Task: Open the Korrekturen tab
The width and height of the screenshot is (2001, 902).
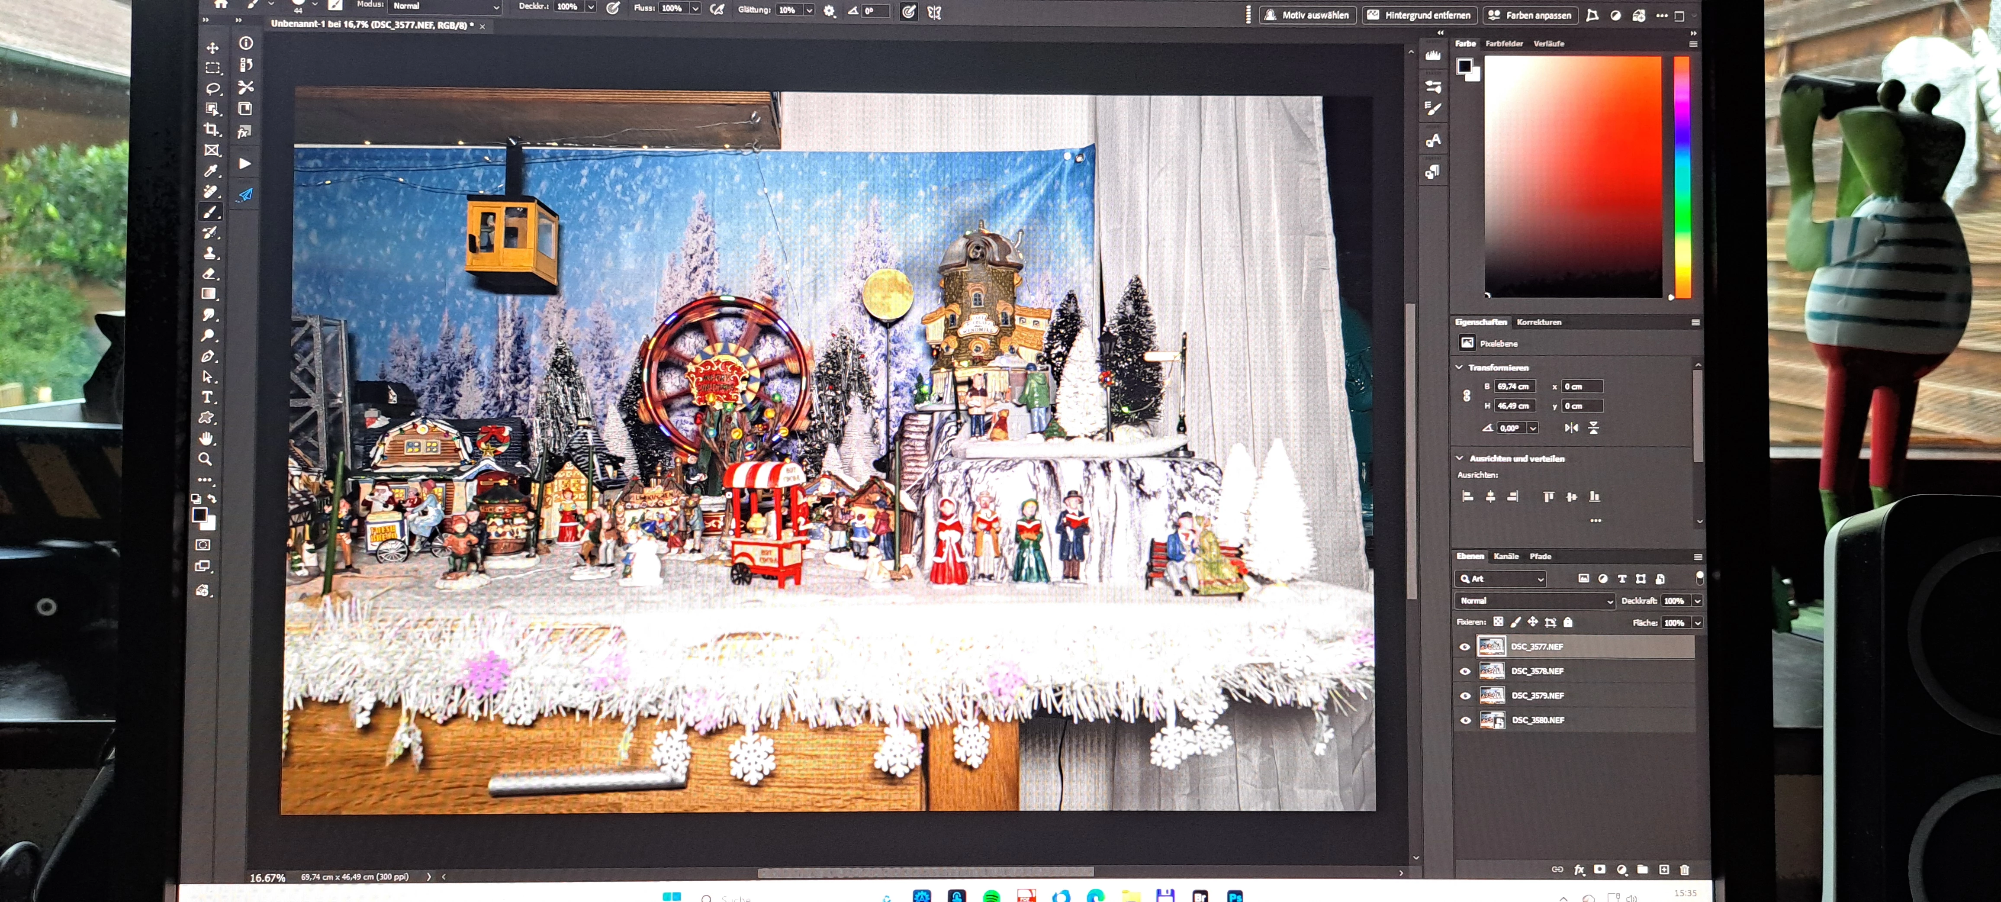Action: (x=1538, y=322)
